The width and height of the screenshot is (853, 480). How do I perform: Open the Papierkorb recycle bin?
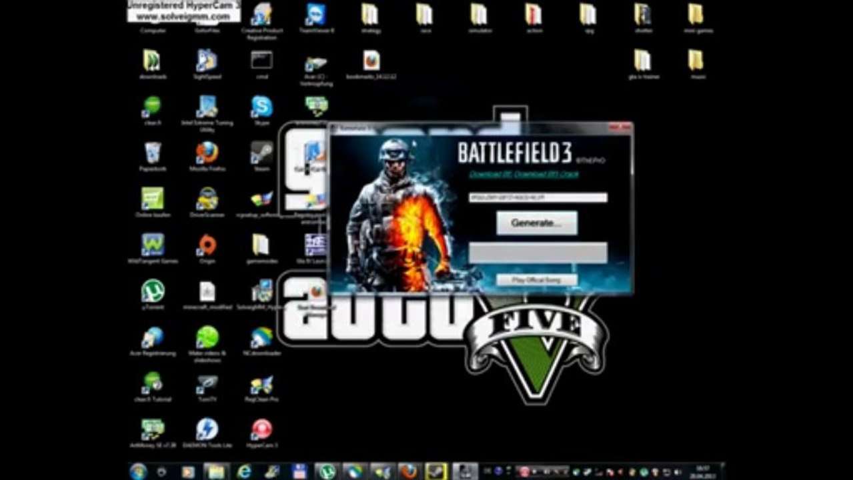coord(152,157)
